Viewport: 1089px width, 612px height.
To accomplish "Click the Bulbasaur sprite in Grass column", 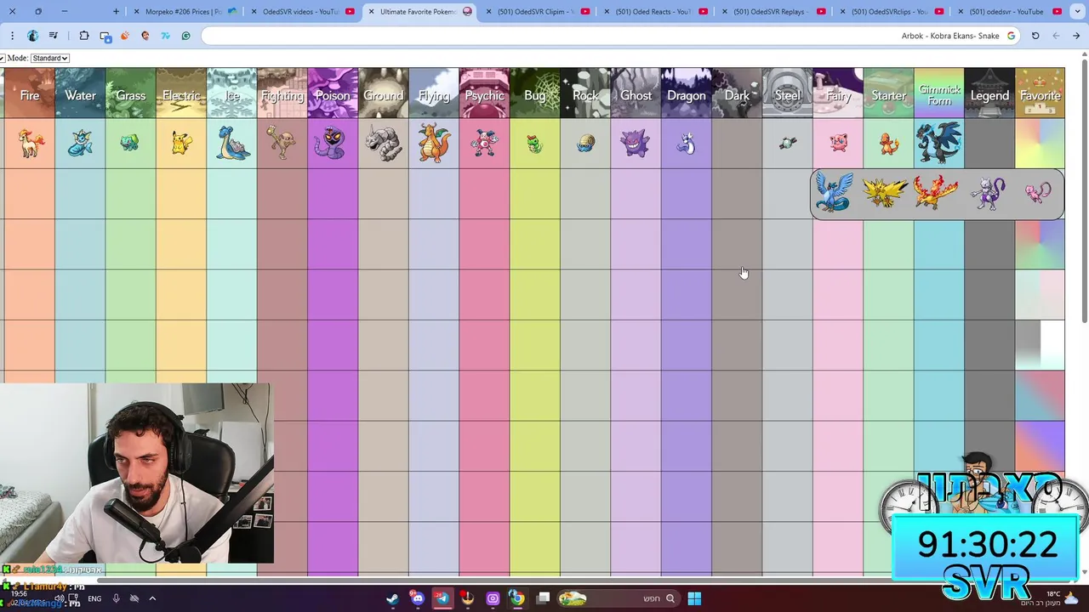I will pos(130,144).
